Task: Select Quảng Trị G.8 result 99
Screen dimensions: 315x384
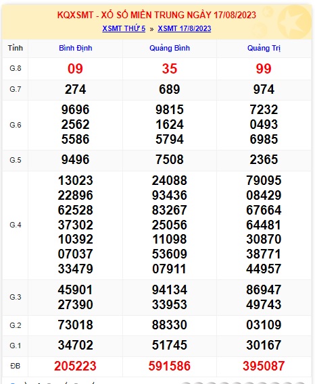Action: 264,69
